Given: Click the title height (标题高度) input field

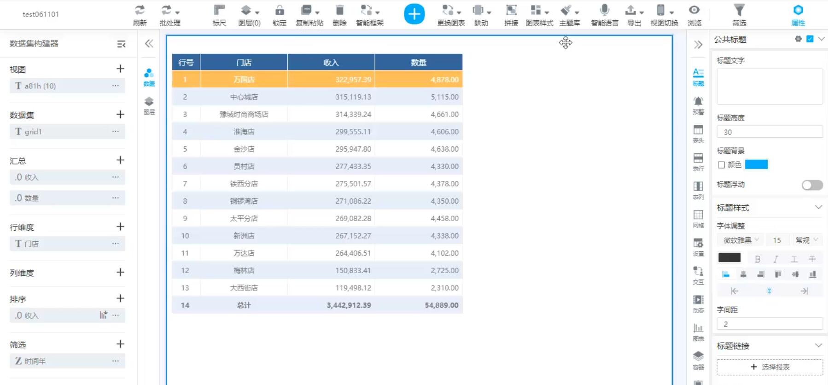Looking at the screenshot, I should click(x=770, y=132).
